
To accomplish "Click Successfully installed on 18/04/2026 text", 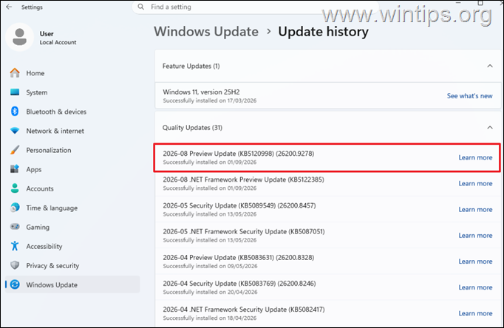I will point(210,318).
